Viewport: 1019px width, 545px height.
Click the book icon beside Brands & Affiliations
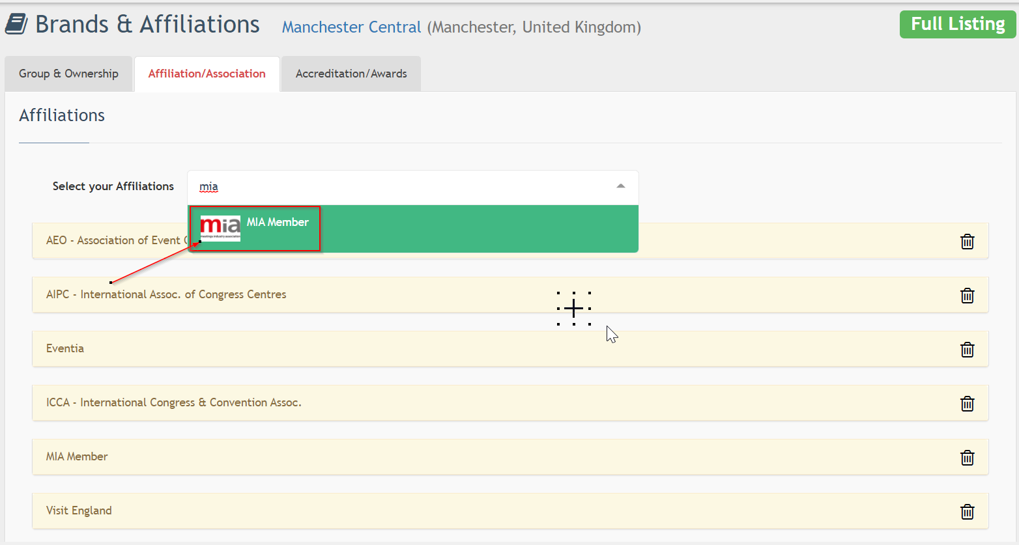point(16,24)
